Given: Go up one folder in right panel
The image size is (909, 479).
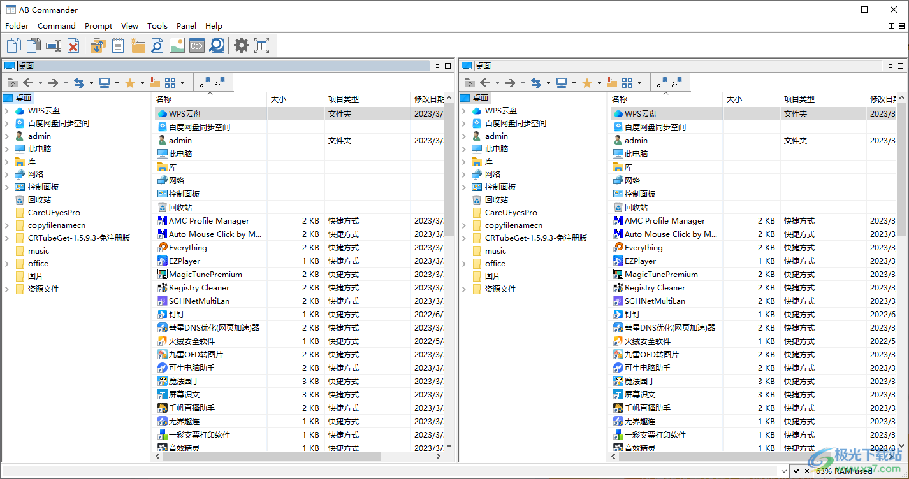Looking at the screenshot, I should [x=469, y=83].
